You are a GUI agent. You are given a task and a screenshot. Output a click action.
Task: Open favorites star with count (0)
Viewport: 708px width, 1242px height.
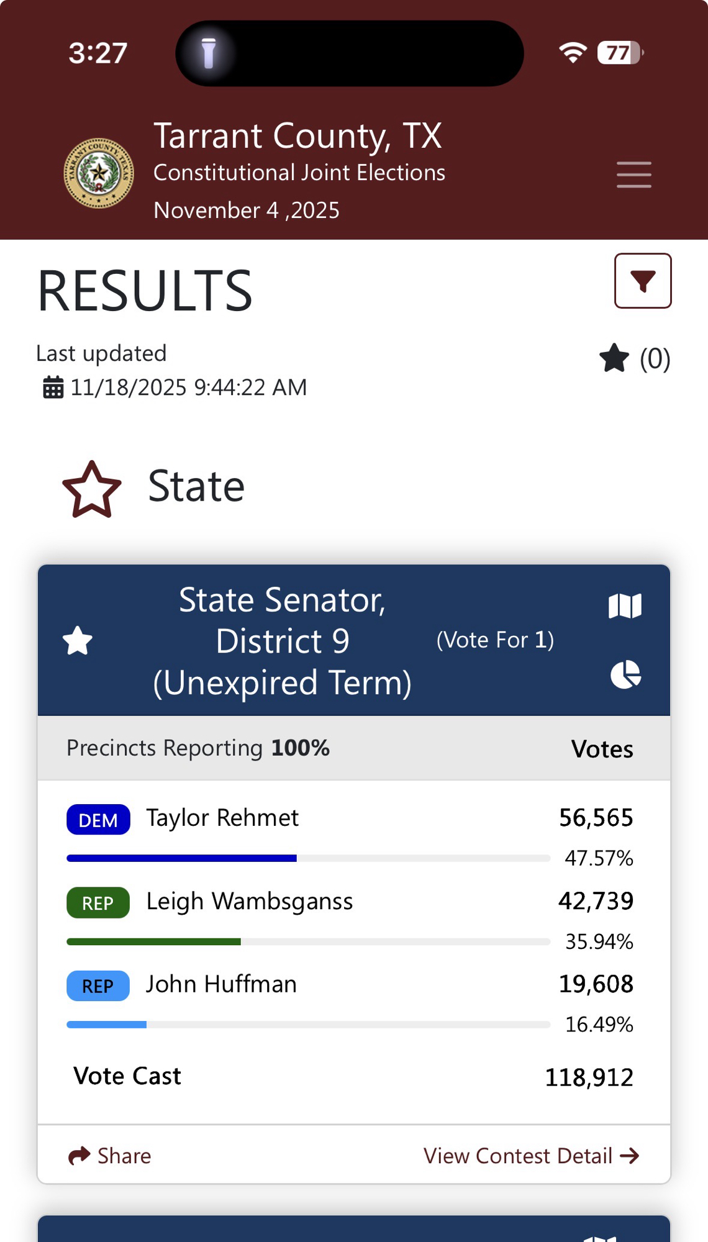(634, 358)
